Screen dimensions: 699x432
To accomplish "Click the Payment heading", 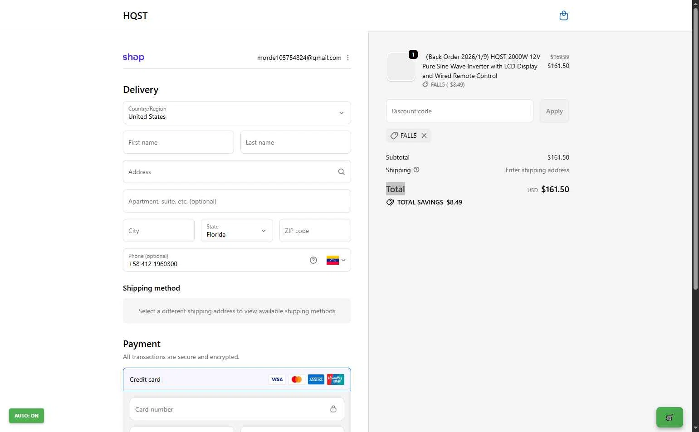I will click(142, 344).
